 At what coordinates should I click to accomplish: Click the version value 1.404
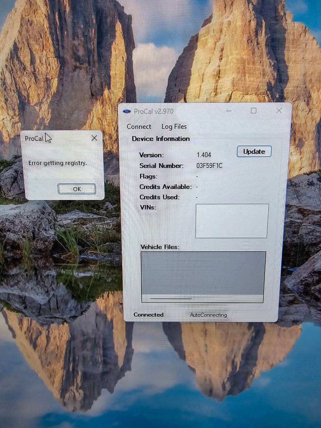tap(204, 155)
